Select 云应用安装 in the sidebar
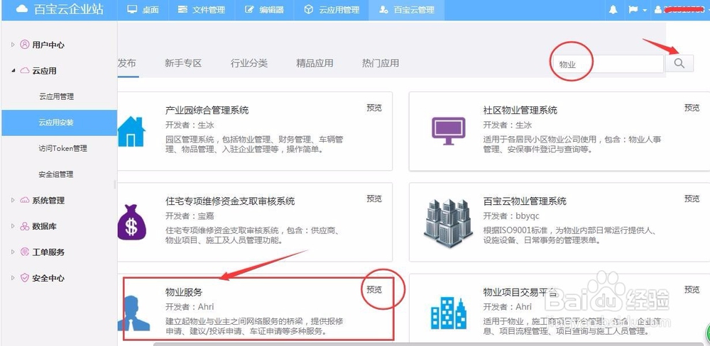 [59, 123]
